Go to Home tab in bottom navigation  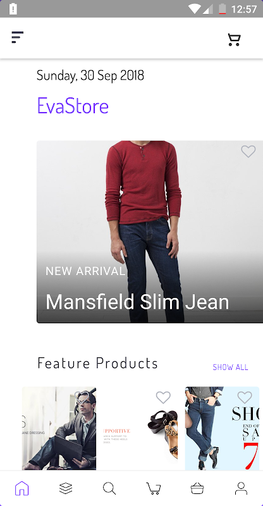tap(22, 488)
